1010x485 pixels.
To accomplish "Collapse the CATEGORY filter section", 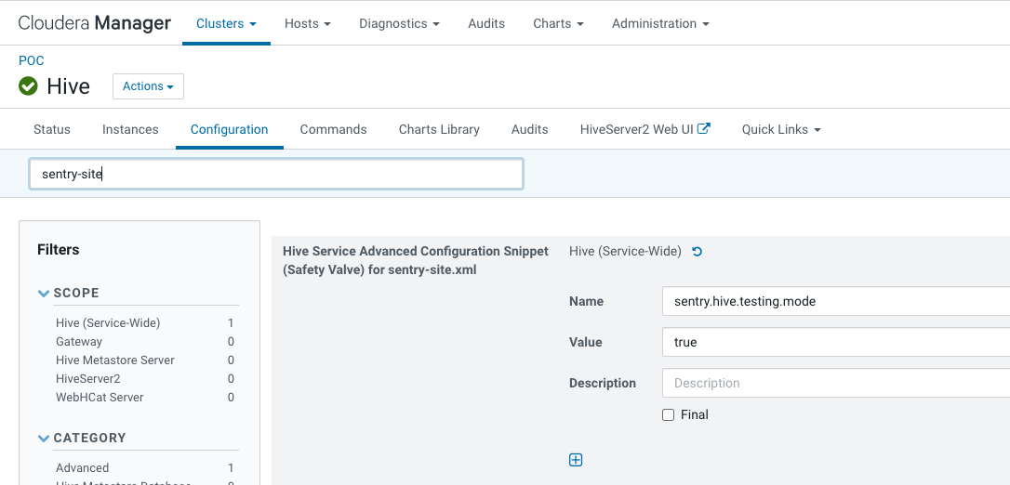I will pyautogui.click(x=44, y=438).
